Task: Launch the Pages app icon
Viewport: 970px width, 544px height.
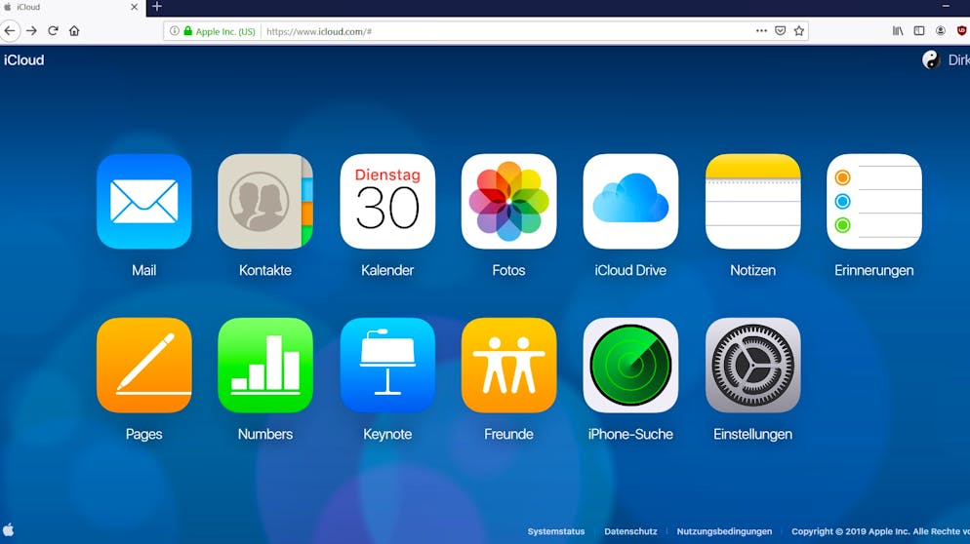Action: (x=144, y=366)
